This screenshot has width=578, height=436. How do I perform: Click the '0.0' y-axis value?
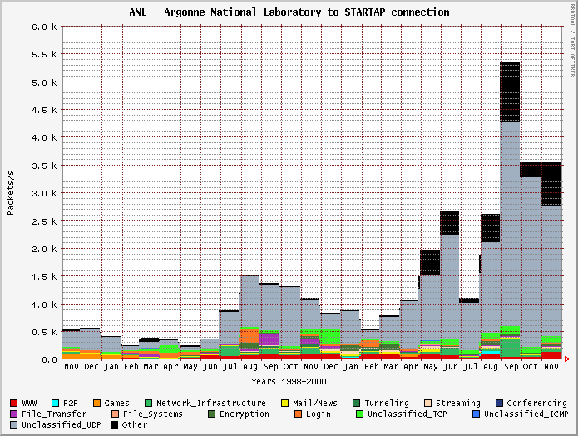coord(50,359)
